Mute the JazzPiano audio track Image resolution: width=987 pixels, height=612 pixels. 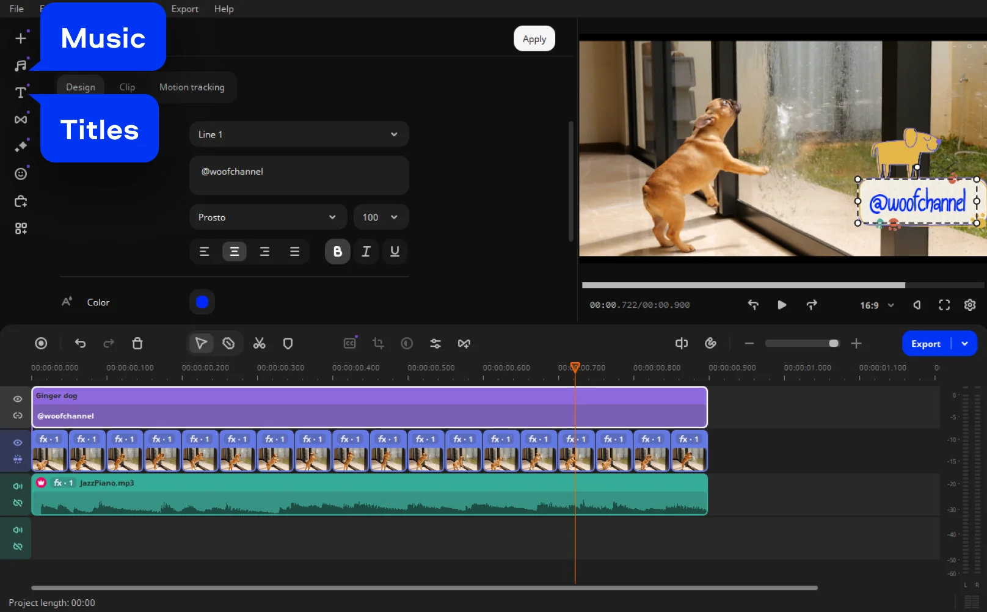click(x=18, y=486)
